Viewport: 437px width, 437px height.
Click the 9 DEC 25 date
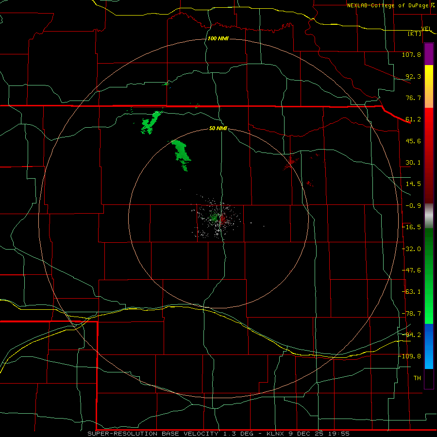[x=306, y=434]
